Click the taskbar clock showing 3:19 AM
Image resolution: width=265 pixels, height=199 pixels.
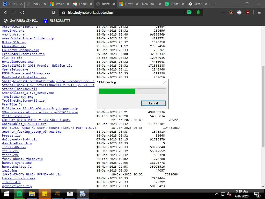tap(242, 194)
